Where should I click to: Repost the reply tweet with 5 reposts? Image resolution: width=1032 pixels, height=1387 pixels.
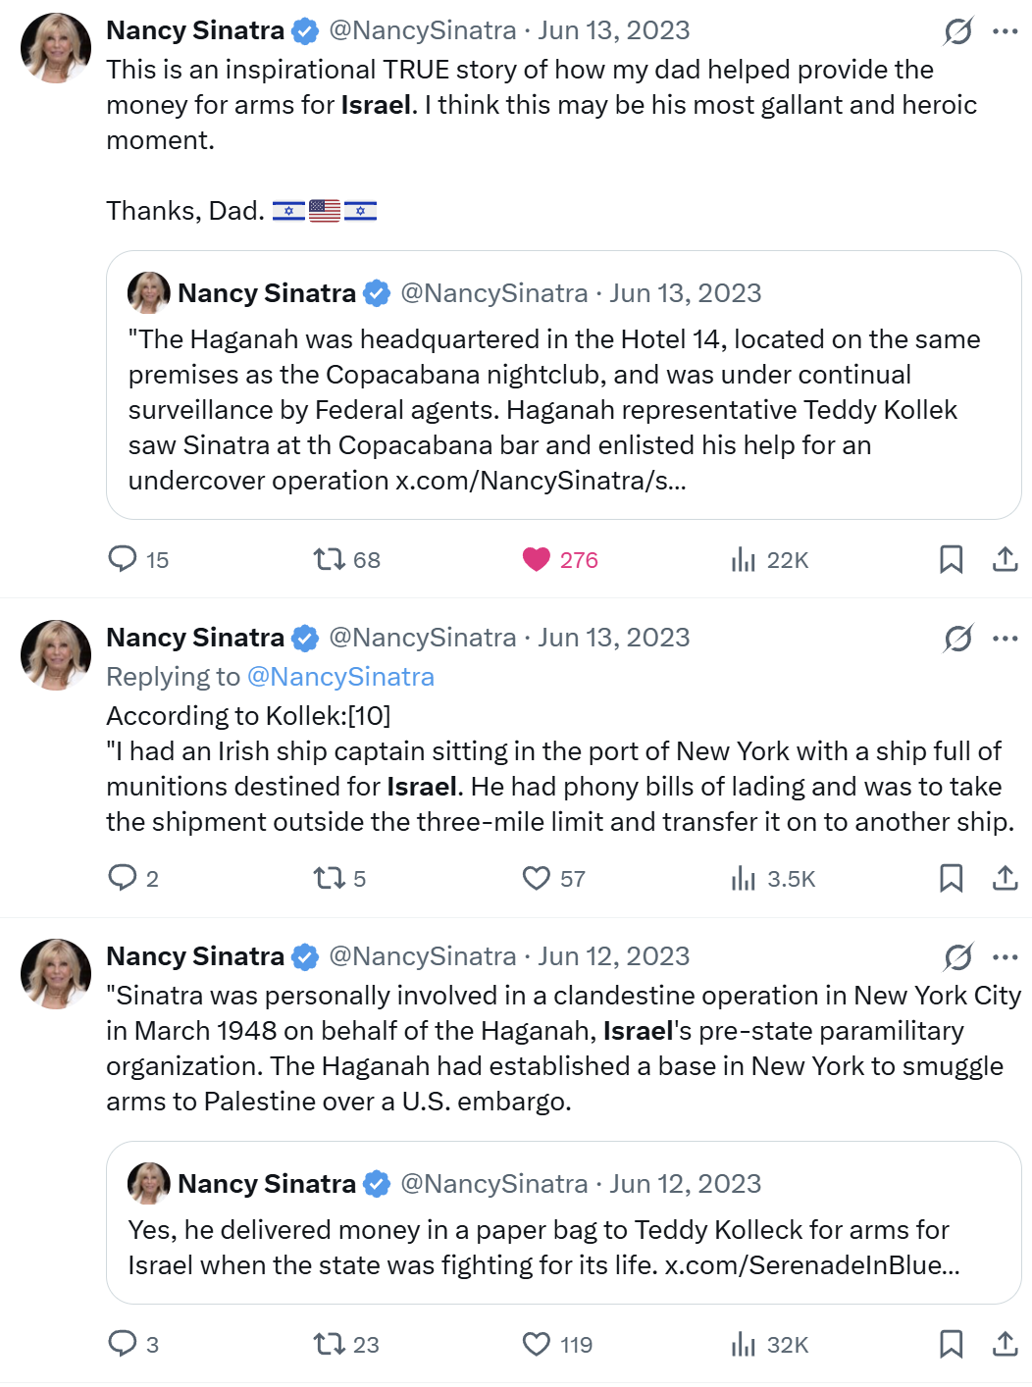click(x=329, y=878)
